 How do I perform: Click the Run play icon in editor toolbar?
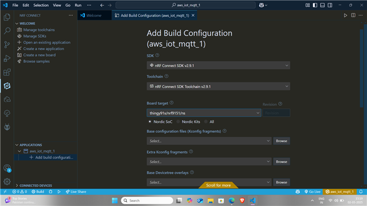[x=345, y=15]
